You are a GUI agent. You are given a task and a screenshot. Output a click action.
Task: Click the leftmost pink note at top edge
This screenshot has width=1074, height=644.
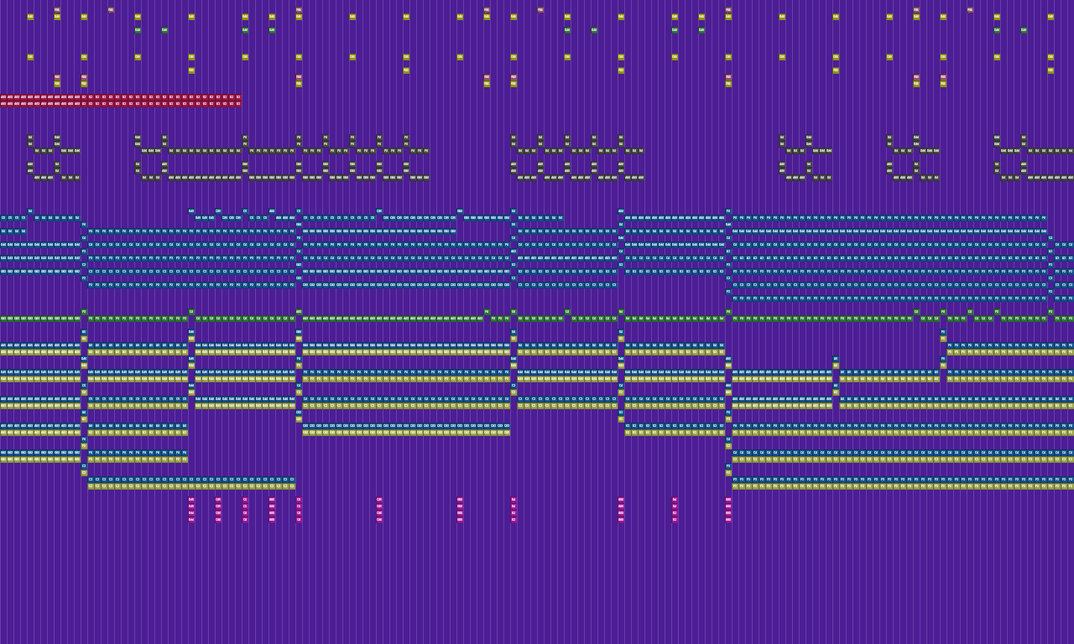(x=57, y=10)
